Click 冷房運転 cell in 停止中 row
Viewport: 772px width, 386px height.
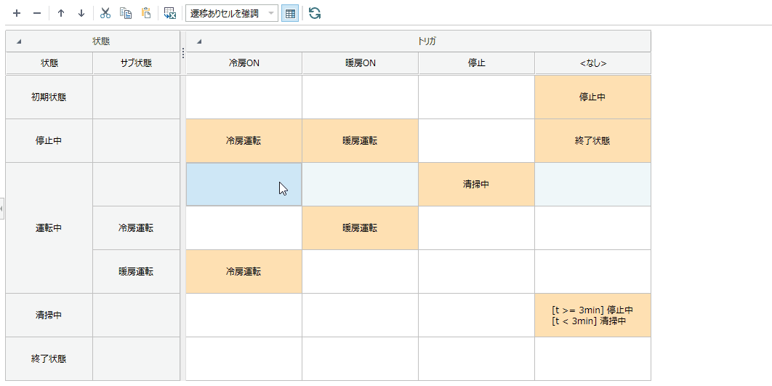tap(244, 140)
